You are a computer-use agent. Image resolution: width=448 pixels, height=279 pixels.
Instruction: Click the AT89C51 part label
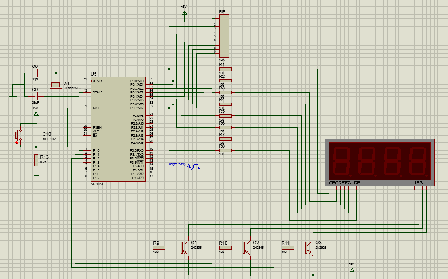point(97,184)
